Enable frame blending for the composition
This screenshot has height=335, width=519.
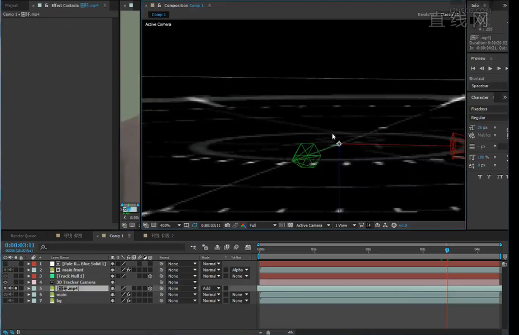[x=227, y=247]
